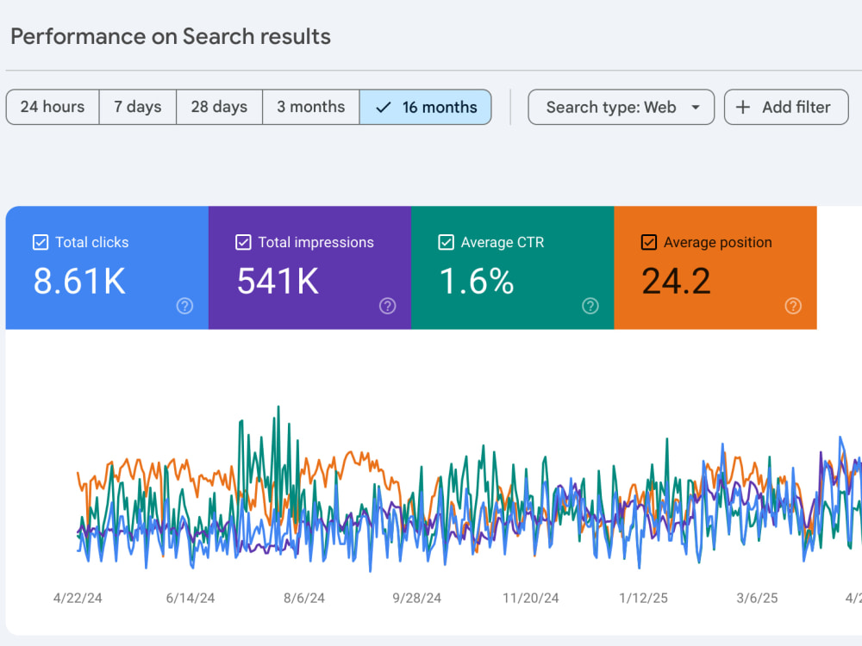The width and height of the screenshot is (862, 646).
Task: Select the 7 days date range
Action: (138, 107)
